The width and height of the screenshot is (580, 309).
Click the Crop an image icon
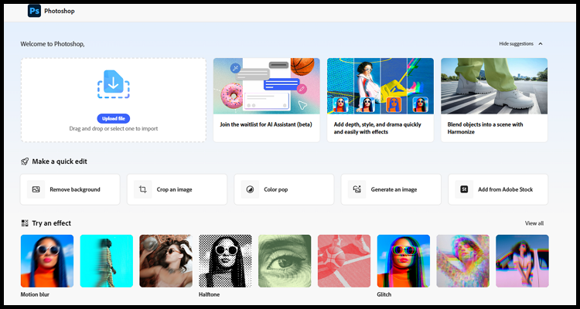point(142,189)
